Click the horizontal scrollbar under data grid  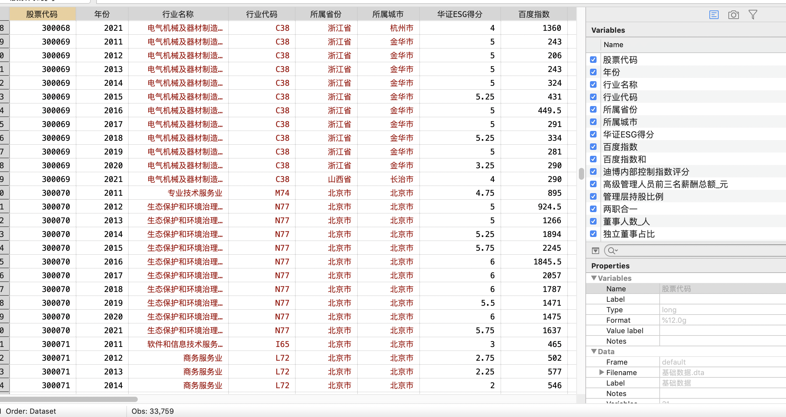(x=69, y=399)
